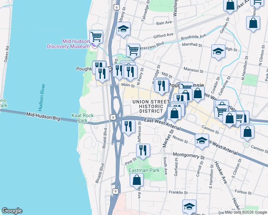This screenshot has width=268, height=215.
Task: Select the school marker on Noxon St
Action: click(x=202, y=141)
